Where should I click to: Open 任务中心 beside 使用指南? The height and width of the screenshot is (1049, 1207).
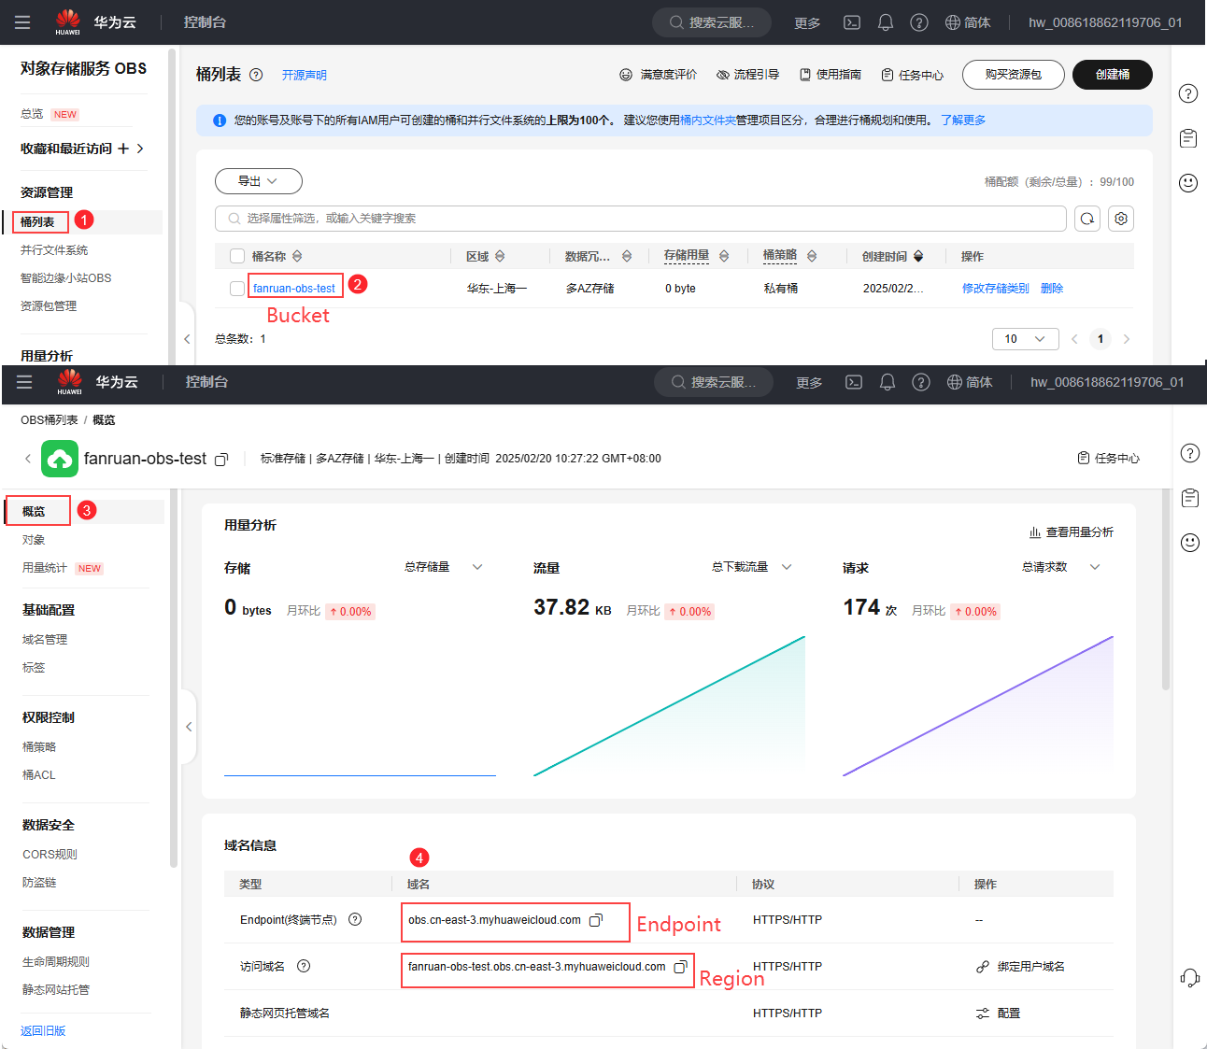click(912, 75)
